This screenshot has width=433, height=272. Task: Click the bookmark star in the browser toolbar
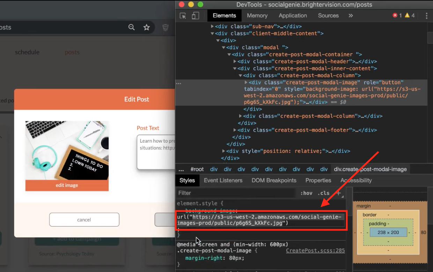tap(146, 27)
